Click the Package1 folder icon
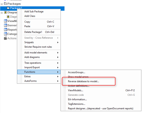Image resolution: width=142 pixels, height=113 pixels. (8, 8)
